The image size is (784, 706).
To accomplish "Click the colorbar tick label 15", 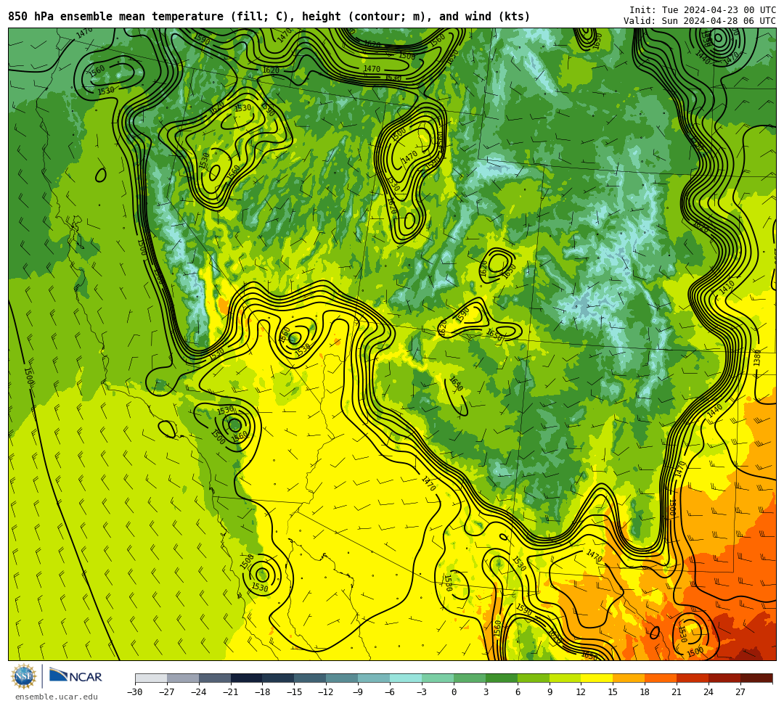I will pos(613,692).
